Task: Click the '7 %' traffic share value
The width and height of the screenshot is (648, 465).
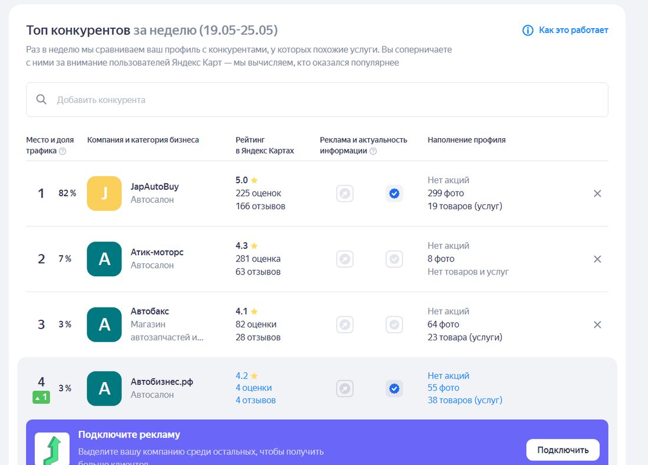Action: pyautogui.click(x=65, y=259)
